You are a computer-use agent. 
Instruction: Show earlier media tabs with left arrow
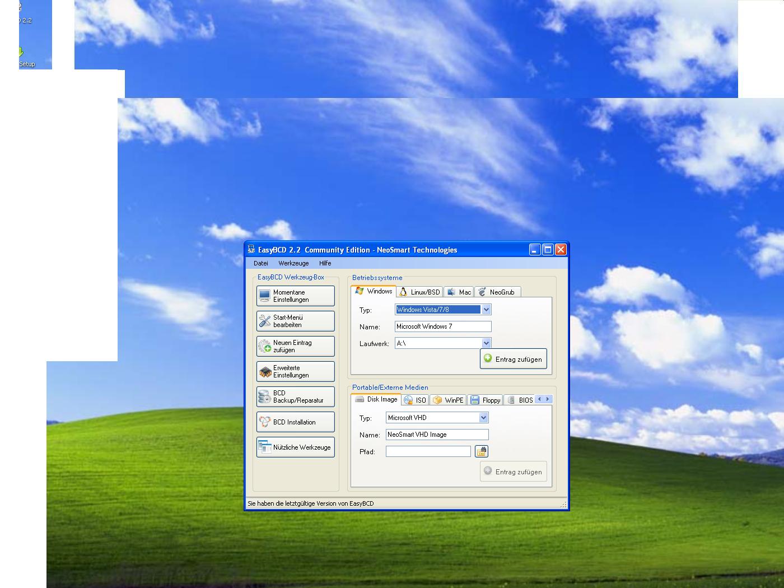tap(540, 399)
